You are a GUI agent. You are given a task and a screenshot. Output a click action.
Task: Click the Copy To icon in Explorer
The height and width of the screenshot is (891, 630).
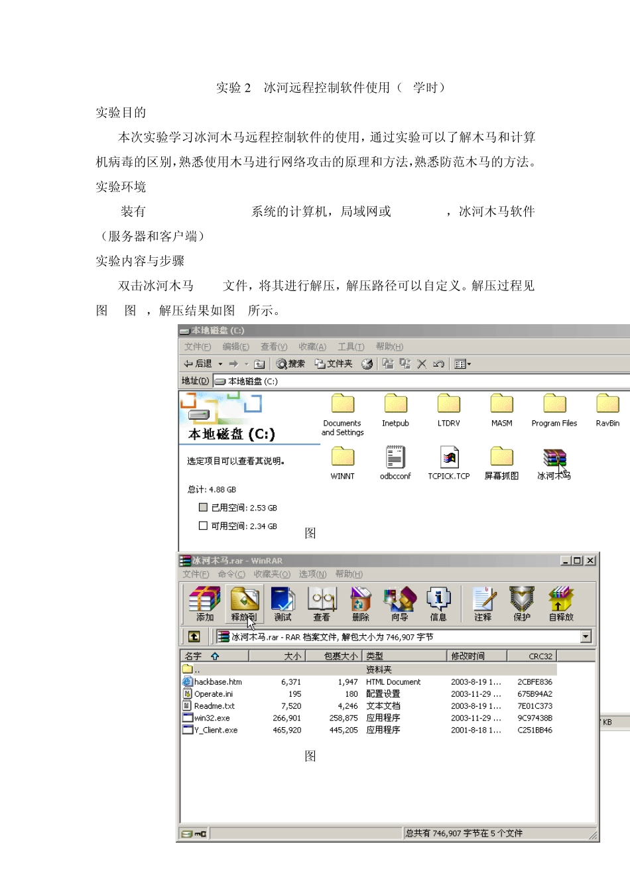tap(405, 363)
